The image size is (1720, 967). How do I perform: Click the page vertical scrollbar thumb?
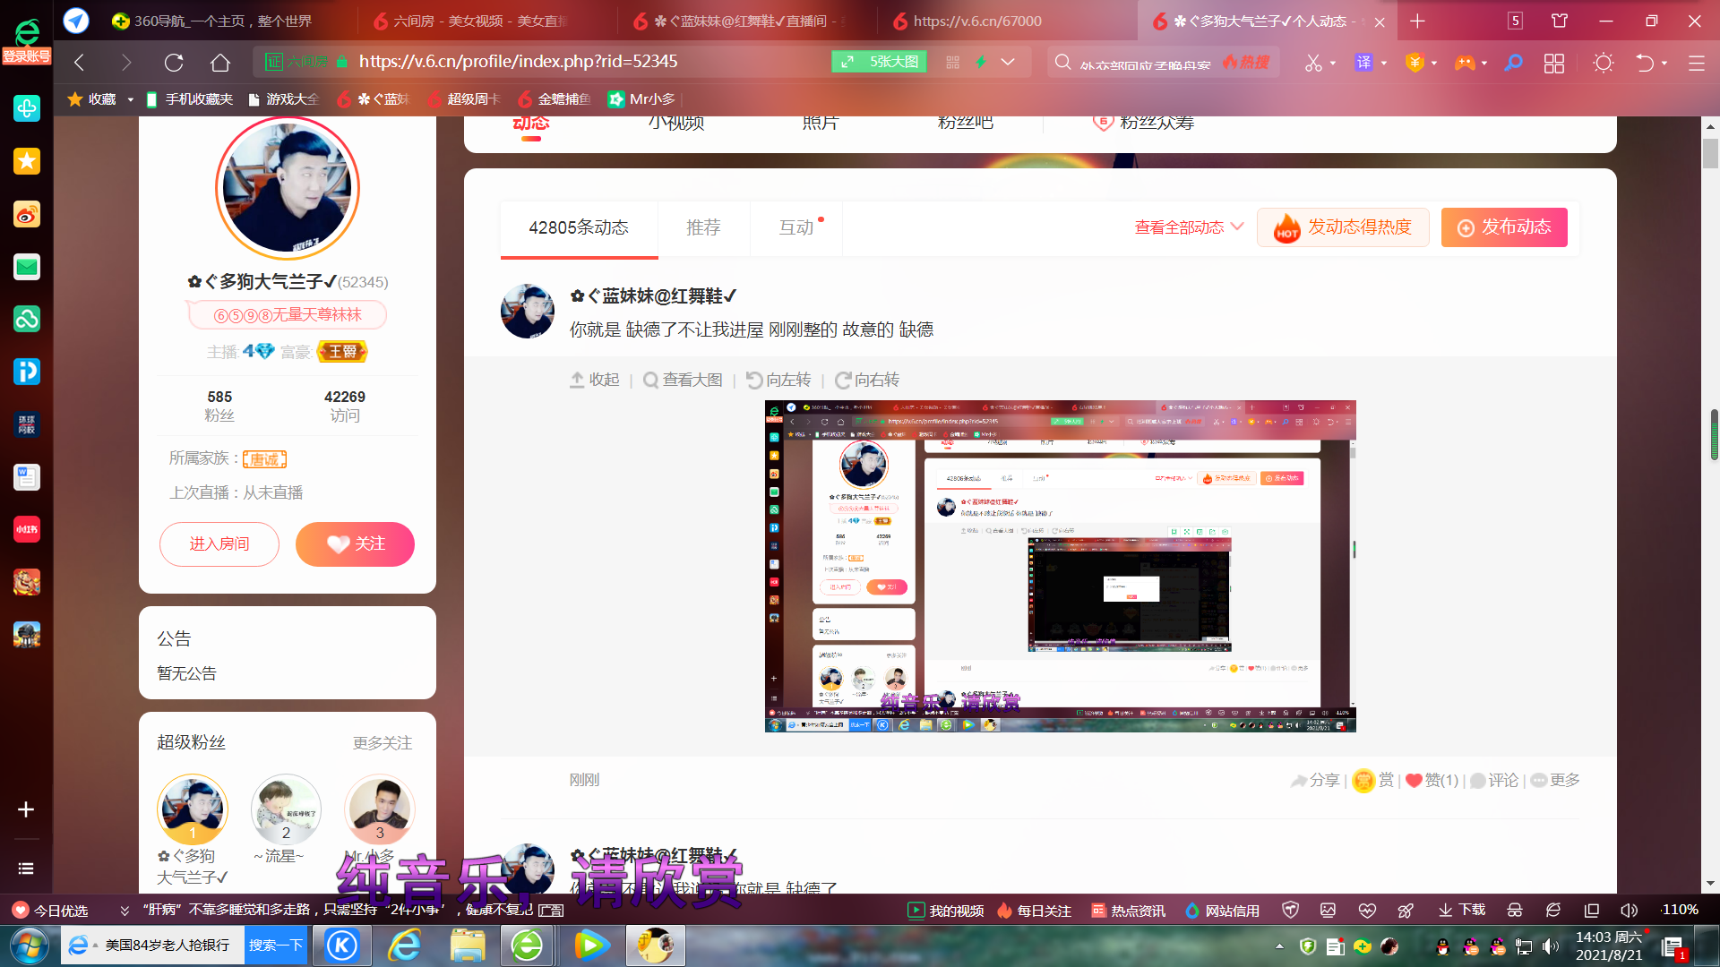pyautogui.click(x=1711, y=153)
